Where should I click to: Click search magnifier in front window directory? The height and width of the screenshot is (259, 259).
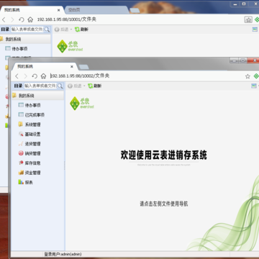60,86
